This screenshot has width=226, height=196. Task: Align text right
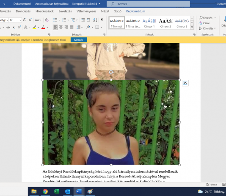coord(66,27)
